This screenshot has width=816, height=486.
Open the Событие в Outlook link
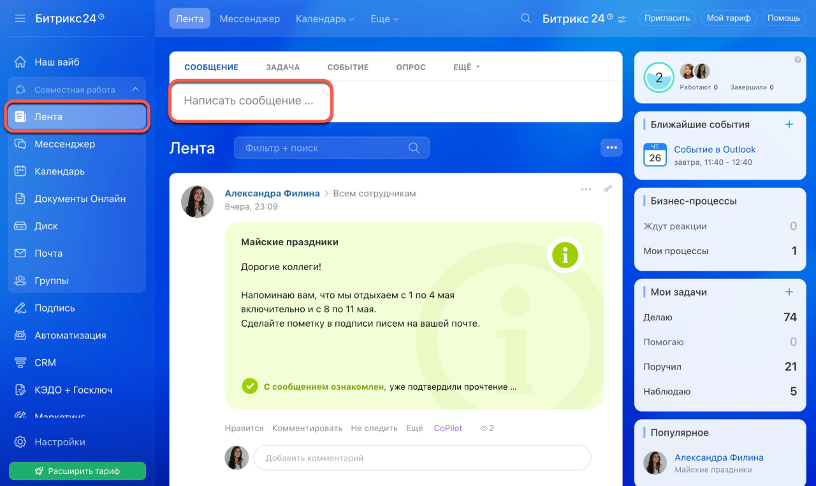pyautogui.click(x=715, y=150)
